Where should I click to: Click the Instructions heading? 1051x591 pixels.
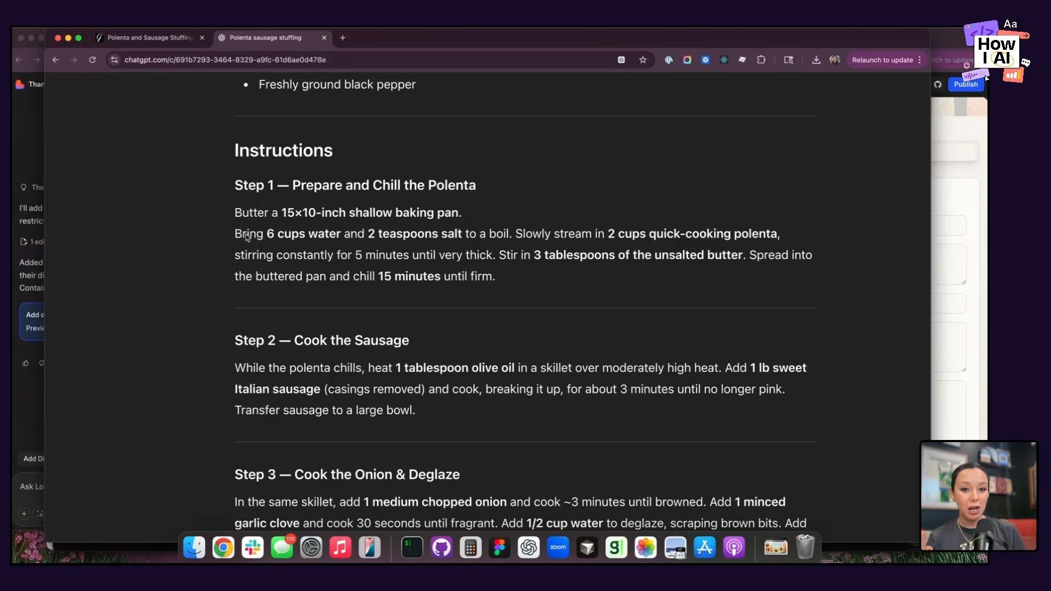click(284, 150)
